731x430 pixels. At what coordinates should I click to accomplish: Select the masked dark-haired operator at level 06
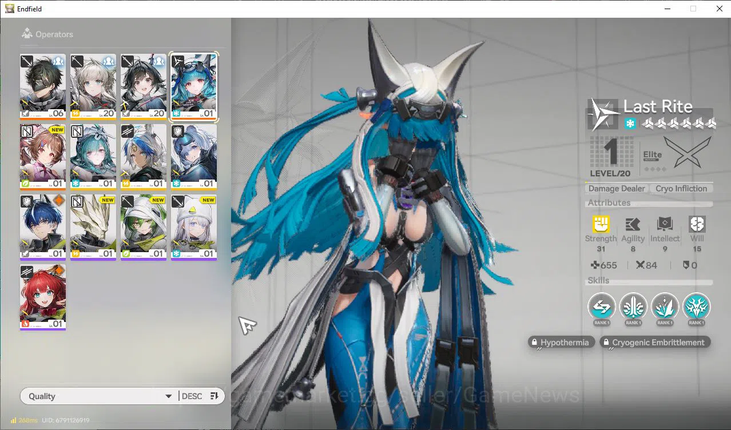pyautogui.click(x=43, y=86)
